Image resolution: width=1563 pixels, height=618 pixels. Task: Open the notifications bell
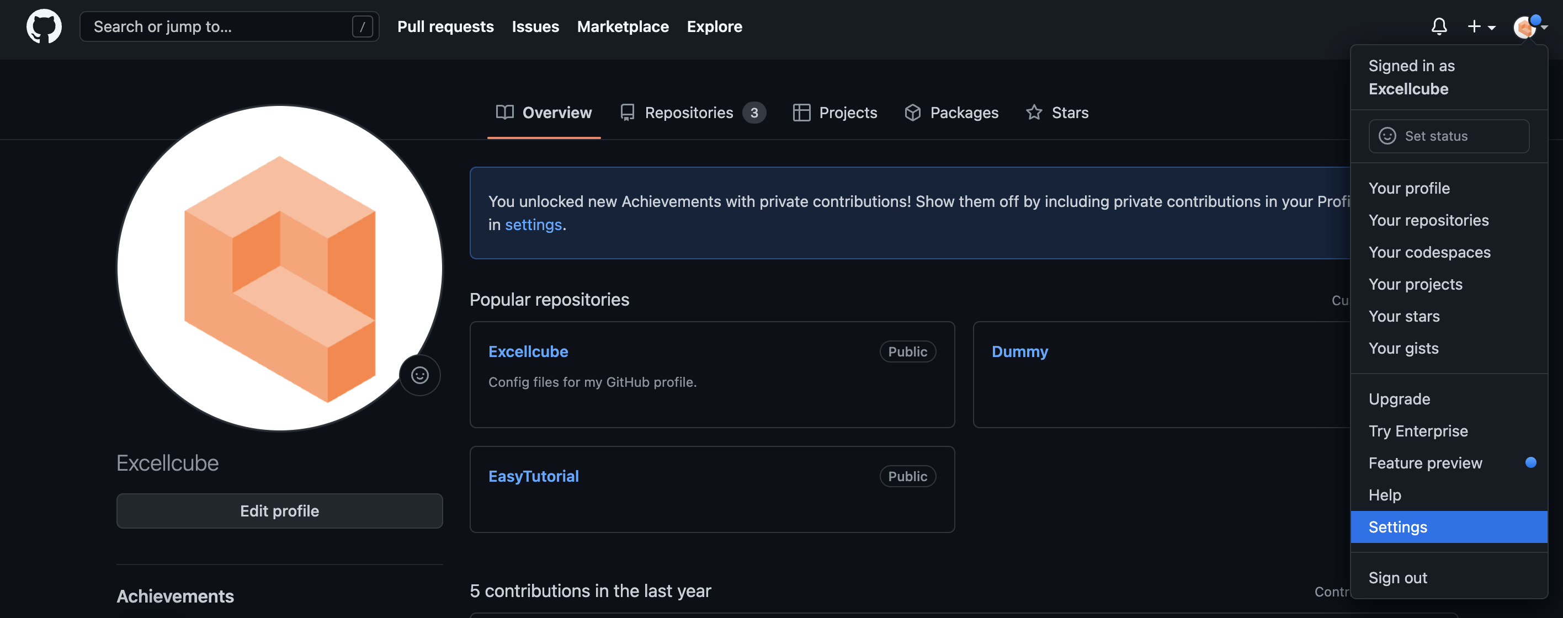click(1439, 26)
